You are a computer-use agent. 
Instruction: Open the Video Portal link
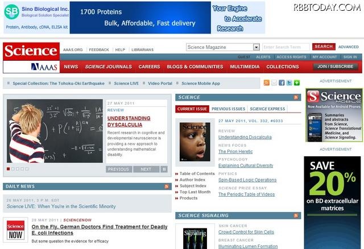tap(160, 84)
